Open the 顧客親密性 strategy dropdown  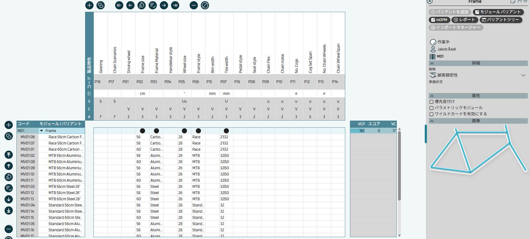(x=523, y=75)
